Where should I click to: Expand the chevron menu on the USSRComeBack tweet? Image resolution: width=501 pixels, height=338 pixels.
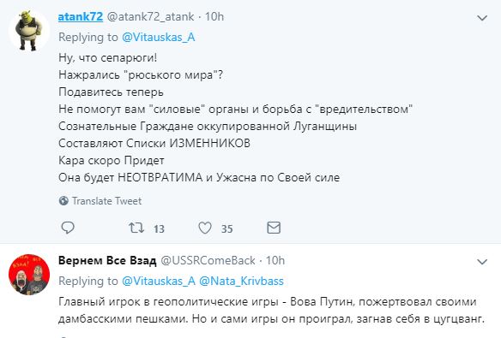tap(482, 262)
